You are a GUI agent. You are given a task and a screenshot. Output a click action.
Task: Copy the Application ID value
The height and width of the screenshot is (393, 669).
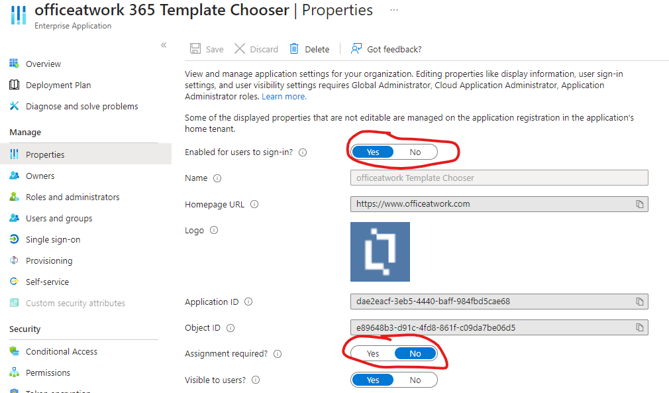(639, 302)
